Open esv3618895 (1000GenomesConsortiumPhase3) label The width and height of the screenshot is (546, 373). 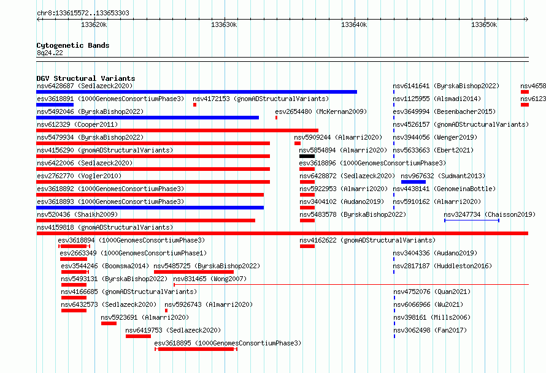(228, 343)
